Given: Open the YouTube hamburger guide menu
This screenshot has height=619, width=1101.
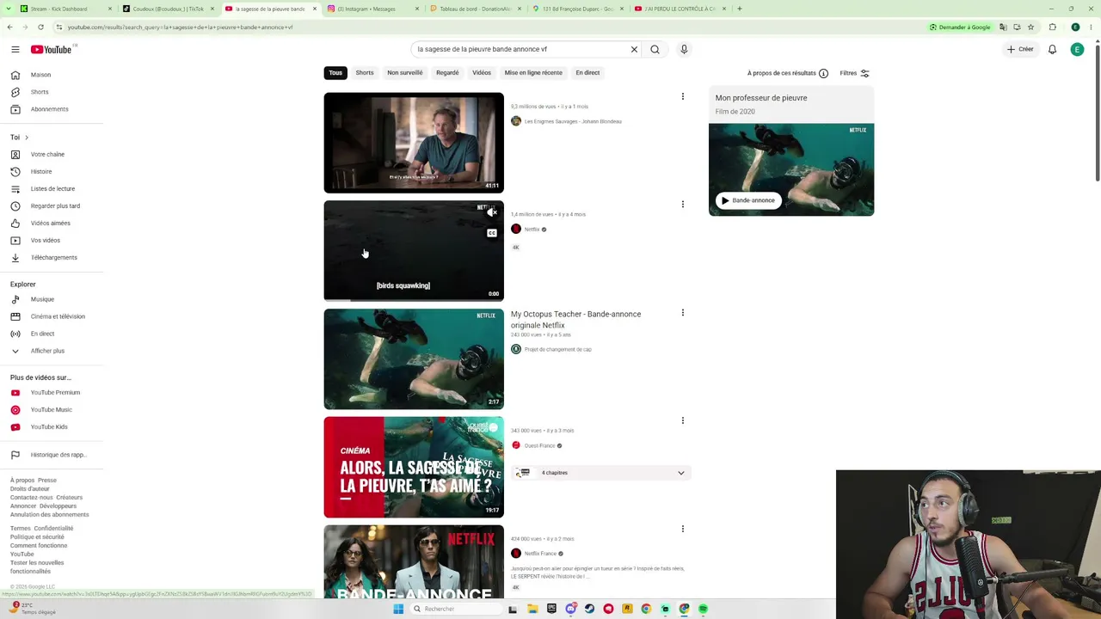Looking at the screenshot, I should [x=15, y=49].
